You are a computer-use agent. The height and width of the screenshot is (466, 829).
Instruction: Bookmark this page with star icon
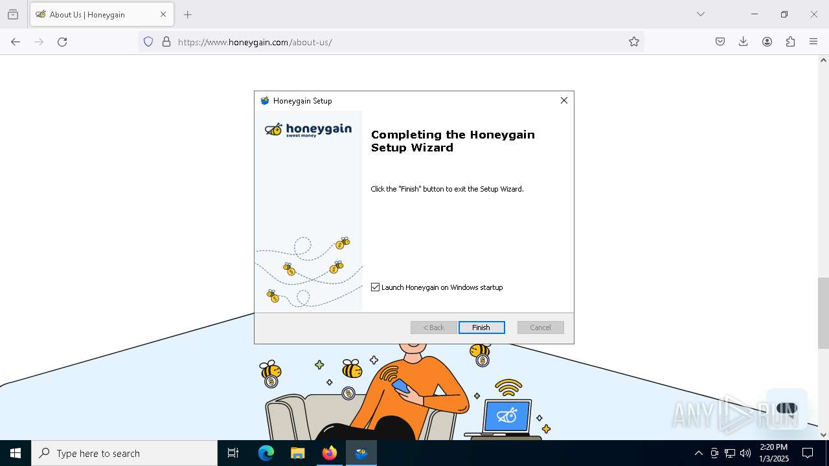coord(634,42)
